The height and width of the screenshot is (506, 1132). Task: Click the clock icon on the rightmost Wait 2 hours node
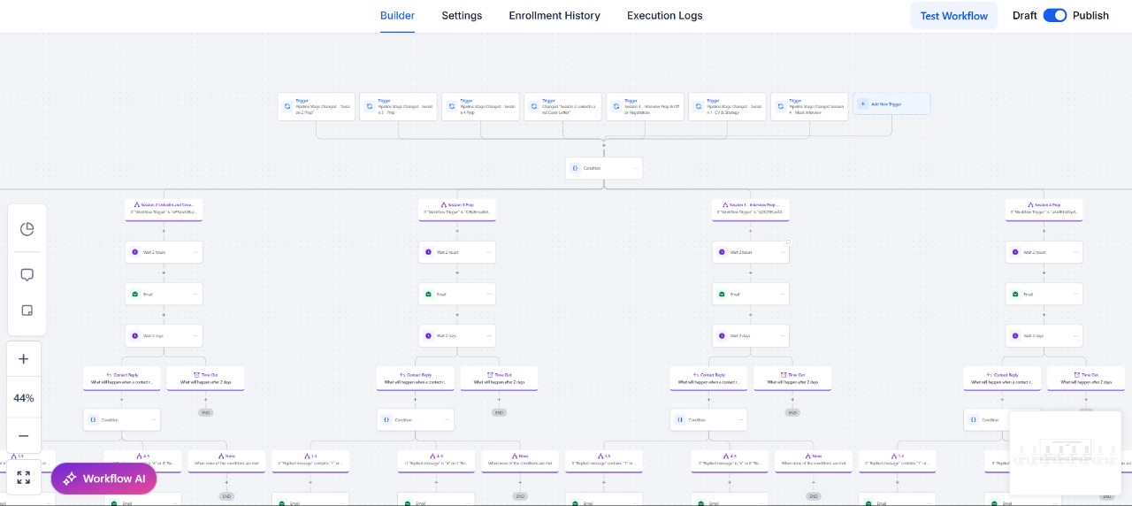pyautogui.click(x=1016, y=252)
